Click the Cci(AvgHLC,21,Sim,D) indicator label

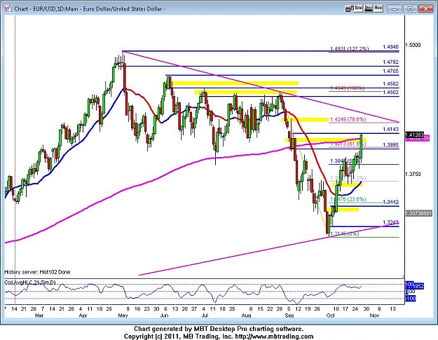click(30, 283)
